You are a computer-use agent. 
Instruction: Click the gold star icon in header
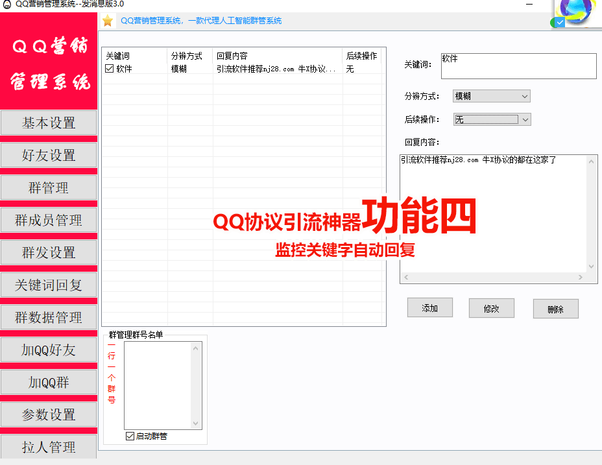click(x=108, y=21)
